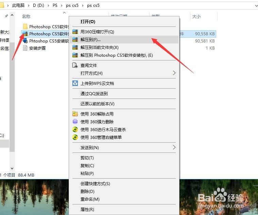Viewport: 258px width, 215px height.
Task: Click the green plus icon beside 使用 360管理右键菜单
Action: pos(75,137)
